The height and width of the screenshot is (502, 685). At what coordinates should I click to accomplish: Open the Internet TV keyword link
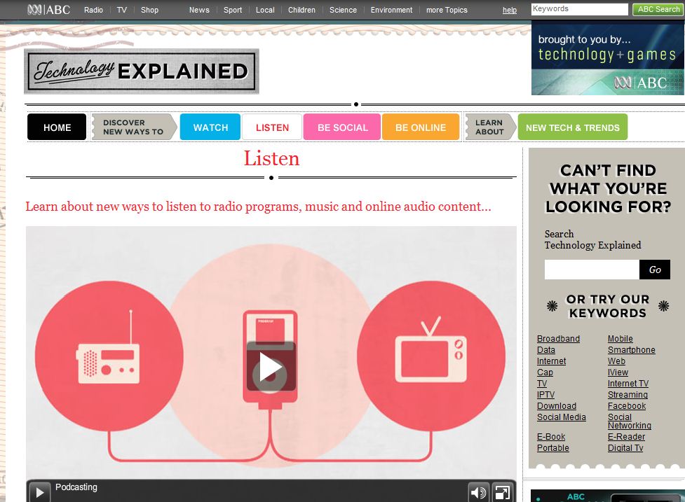click(628, 384)
